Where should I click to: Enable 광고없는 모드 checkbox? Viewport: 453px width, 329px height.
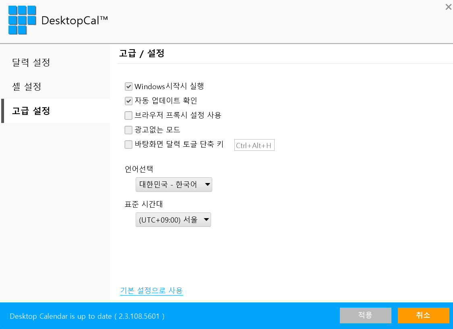tap(128, 130)
